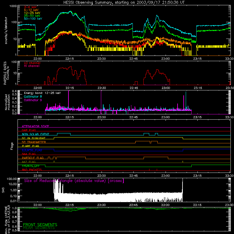Click the 0.6 value on modulation axis

(x=14, y=91)
